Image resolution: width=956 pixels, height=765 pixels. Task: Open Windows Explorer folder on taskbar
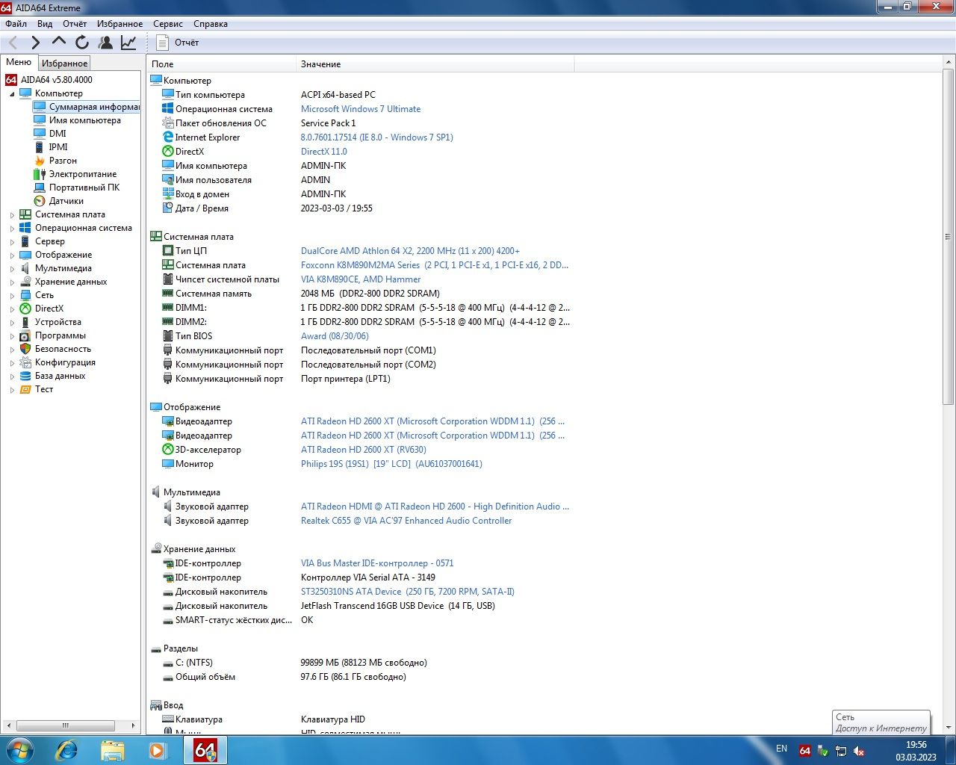112,750
